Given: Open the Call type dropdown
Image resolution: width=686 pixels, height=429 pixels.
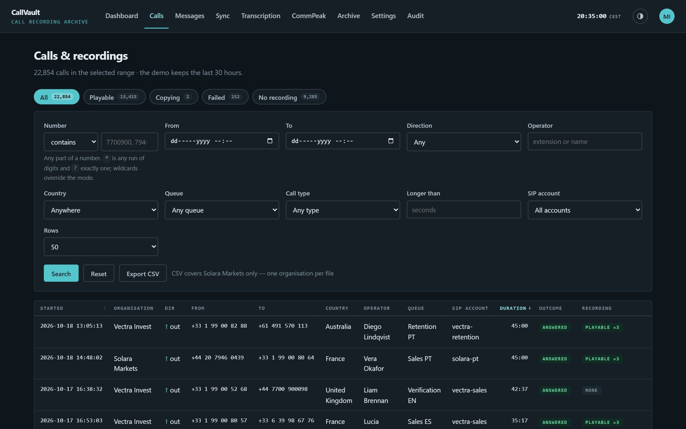Looking at the screenshot, I should (x=343, y=210).
